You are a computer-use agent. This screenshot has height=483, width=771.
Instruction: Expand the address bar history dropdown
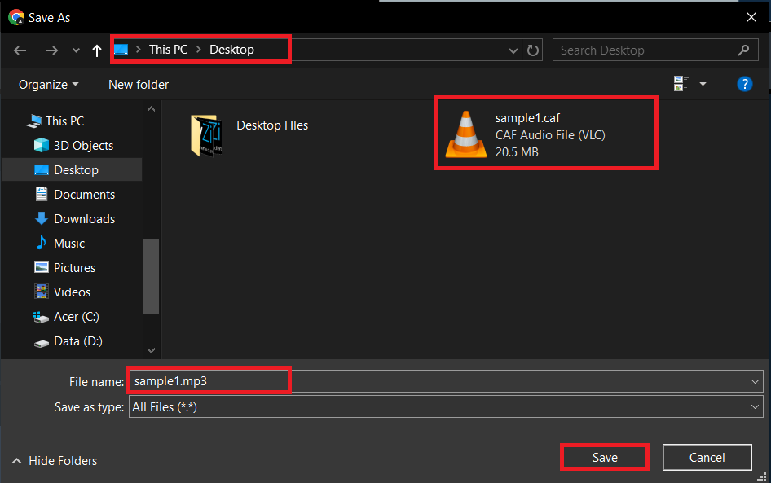click(x=513, y=50)
